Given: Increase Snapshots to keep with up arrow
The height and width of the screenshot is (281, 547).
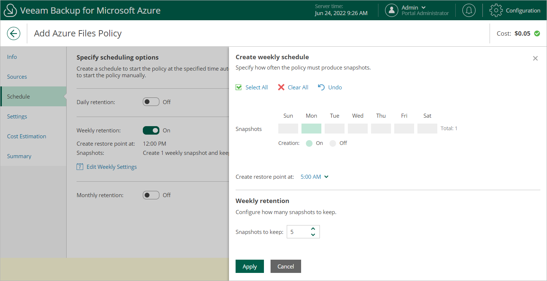Looking at the screenshot, I should [x=313, y=229].
